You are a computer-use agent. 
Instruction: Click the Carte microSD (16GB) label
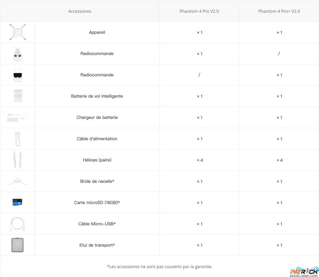click(x=97, y=202)
